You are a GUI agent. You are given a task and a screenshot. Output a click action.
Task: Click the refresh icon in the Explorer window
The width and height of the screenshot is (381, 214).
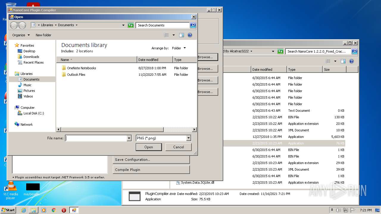[x=280, y=51]
